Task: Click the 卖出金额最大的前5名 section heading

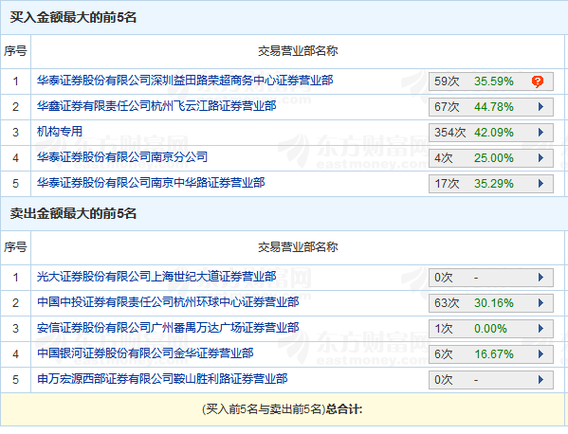Action: click(73, 213)
